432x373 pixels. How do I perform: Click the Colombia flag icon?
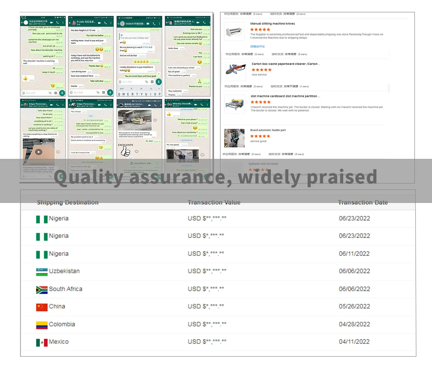(x=42, y=325)
